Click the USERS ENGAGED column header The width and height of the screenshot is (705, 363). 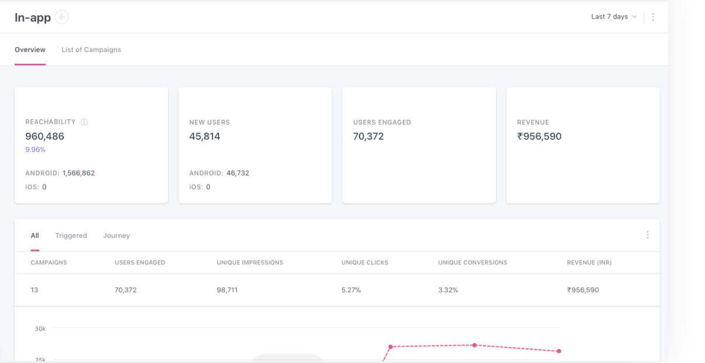point(140,263)
